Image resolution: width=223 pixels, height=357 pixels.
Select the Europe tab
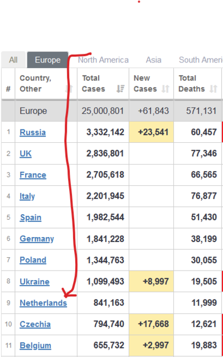click(x=47, y=60)
